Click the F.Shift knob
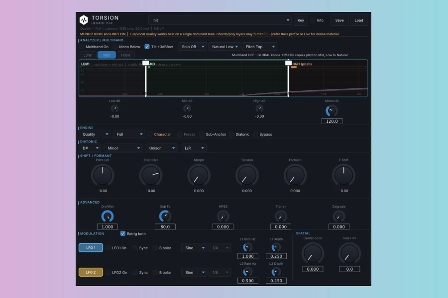 (x=343, y=175)
